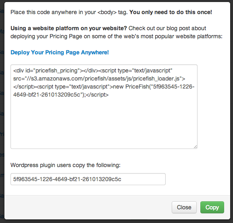The width and height of the screenshot is (233, 223).
Task: Place cursor on pricefish_loader.js in code
Action: click(x=156, y=78)
